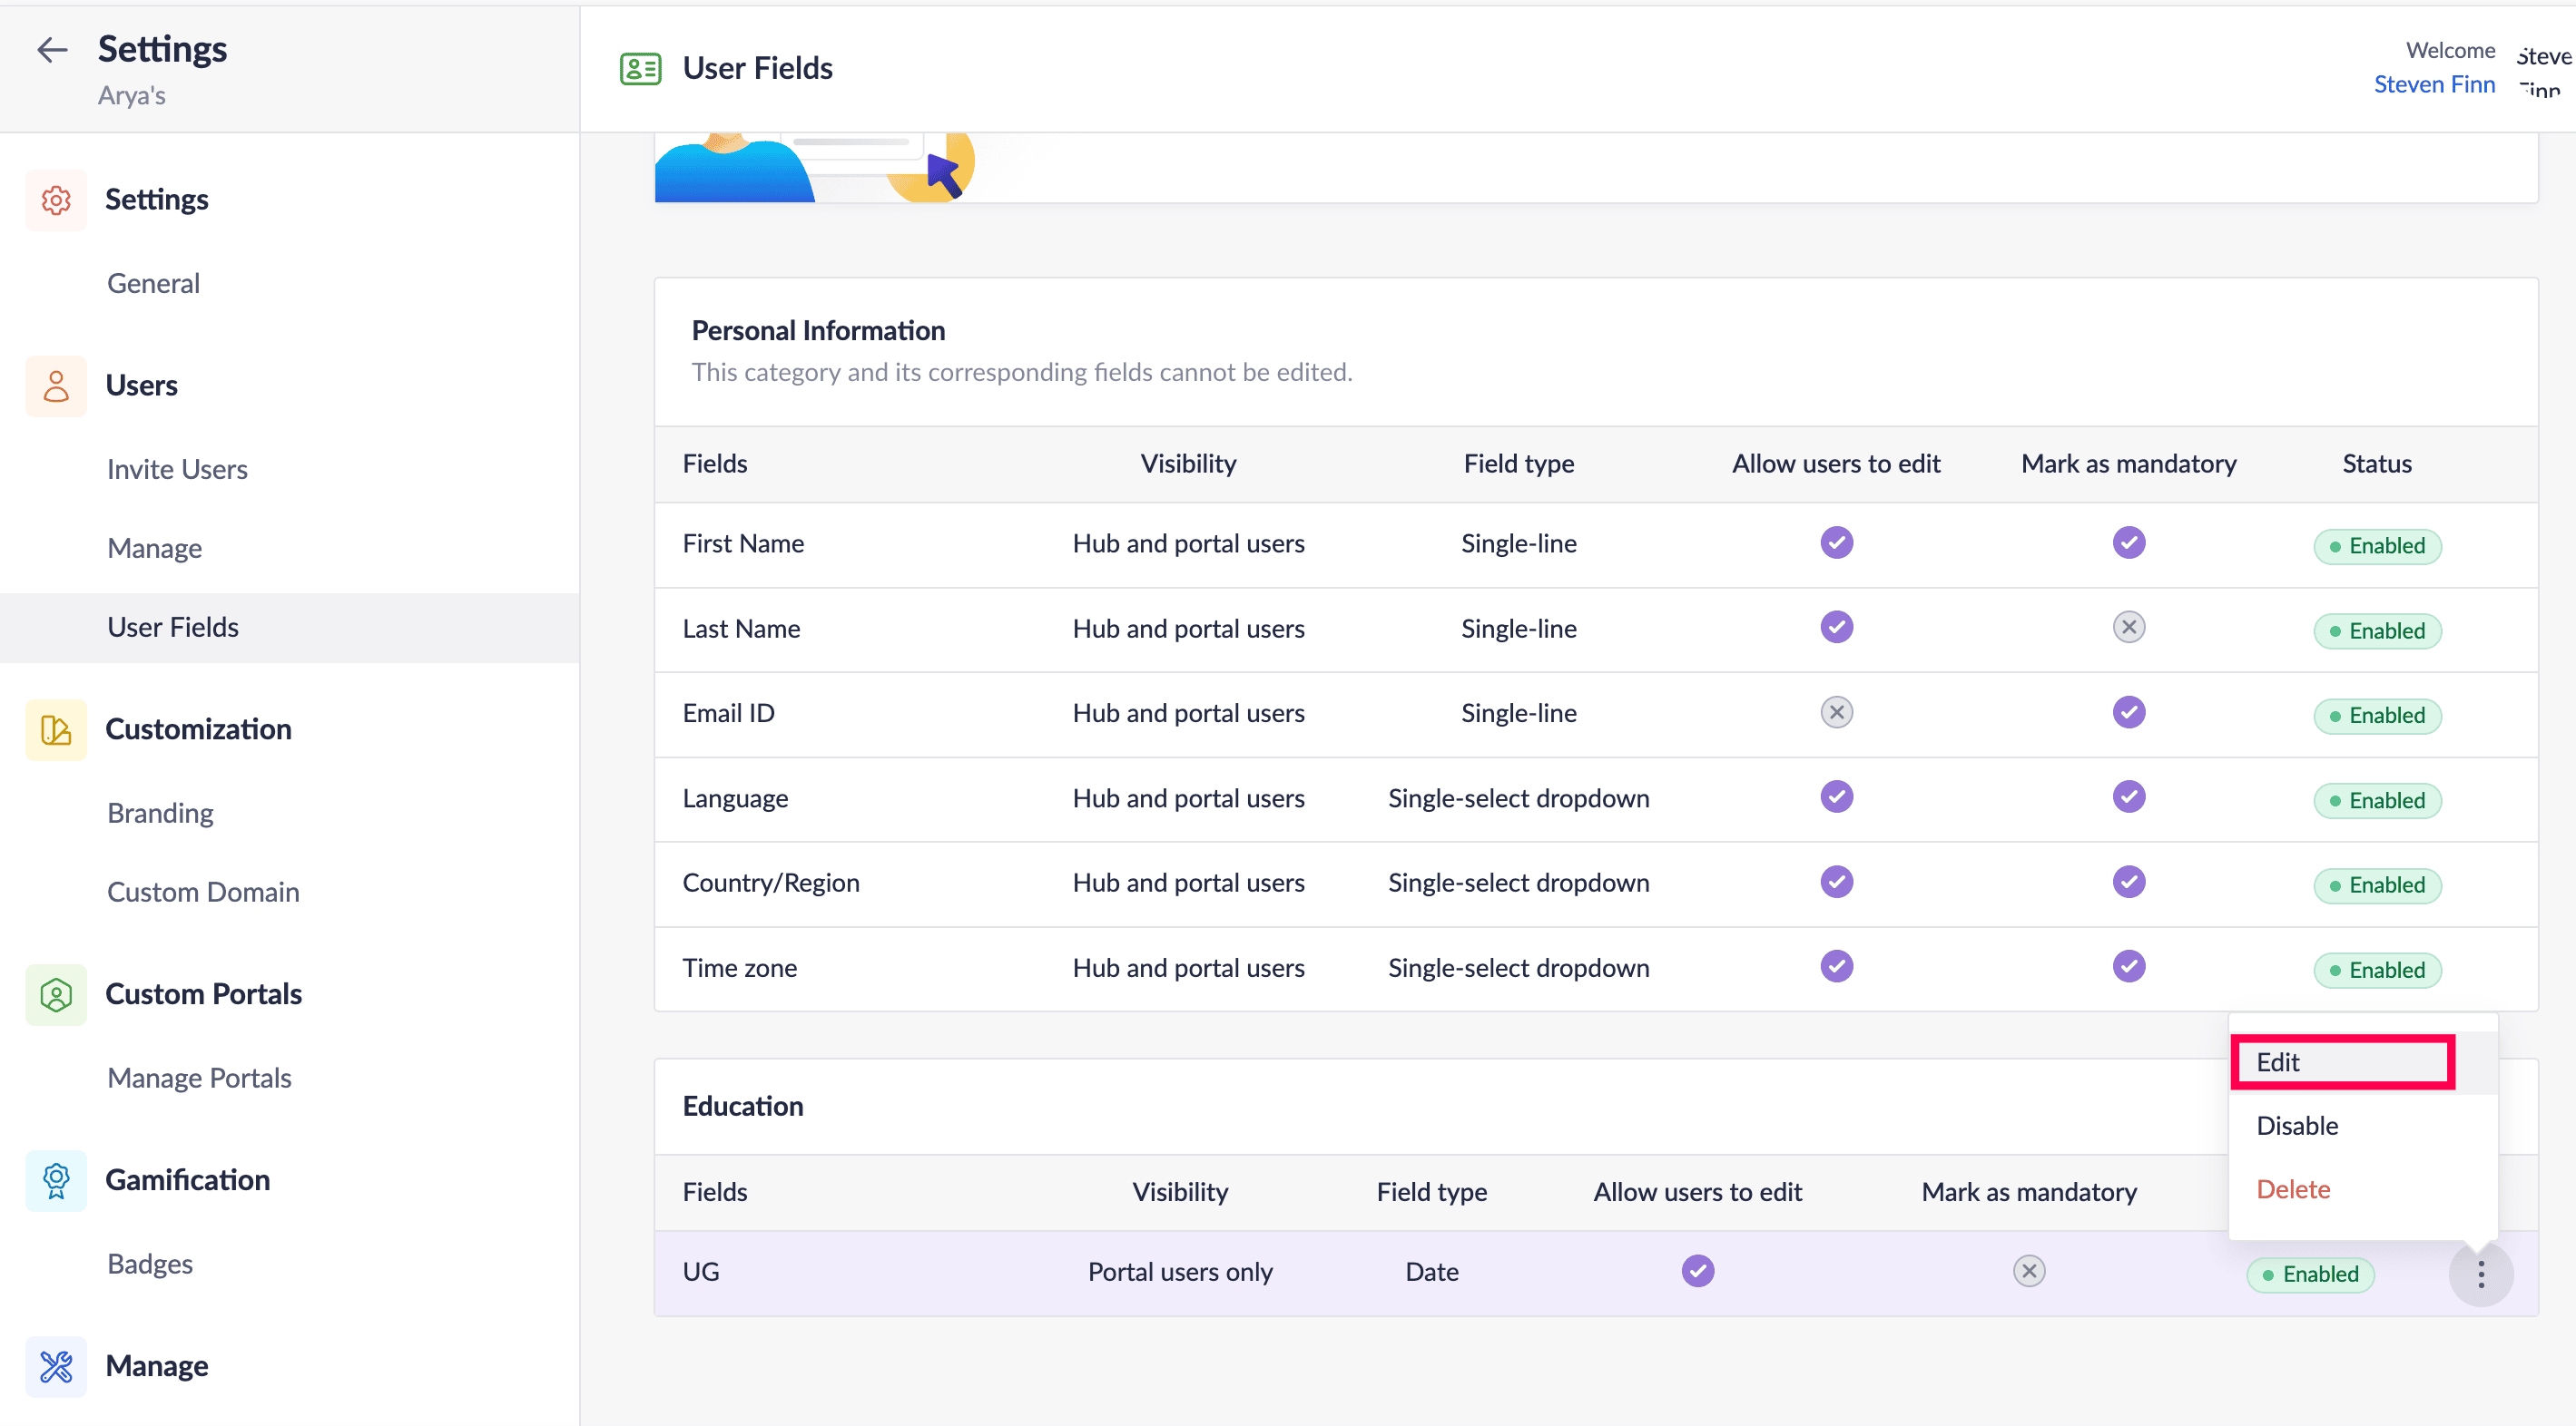Click the Steven Finn profile link
The width and height of the screenshot is (2576, 1426).
pos(2434,85)
